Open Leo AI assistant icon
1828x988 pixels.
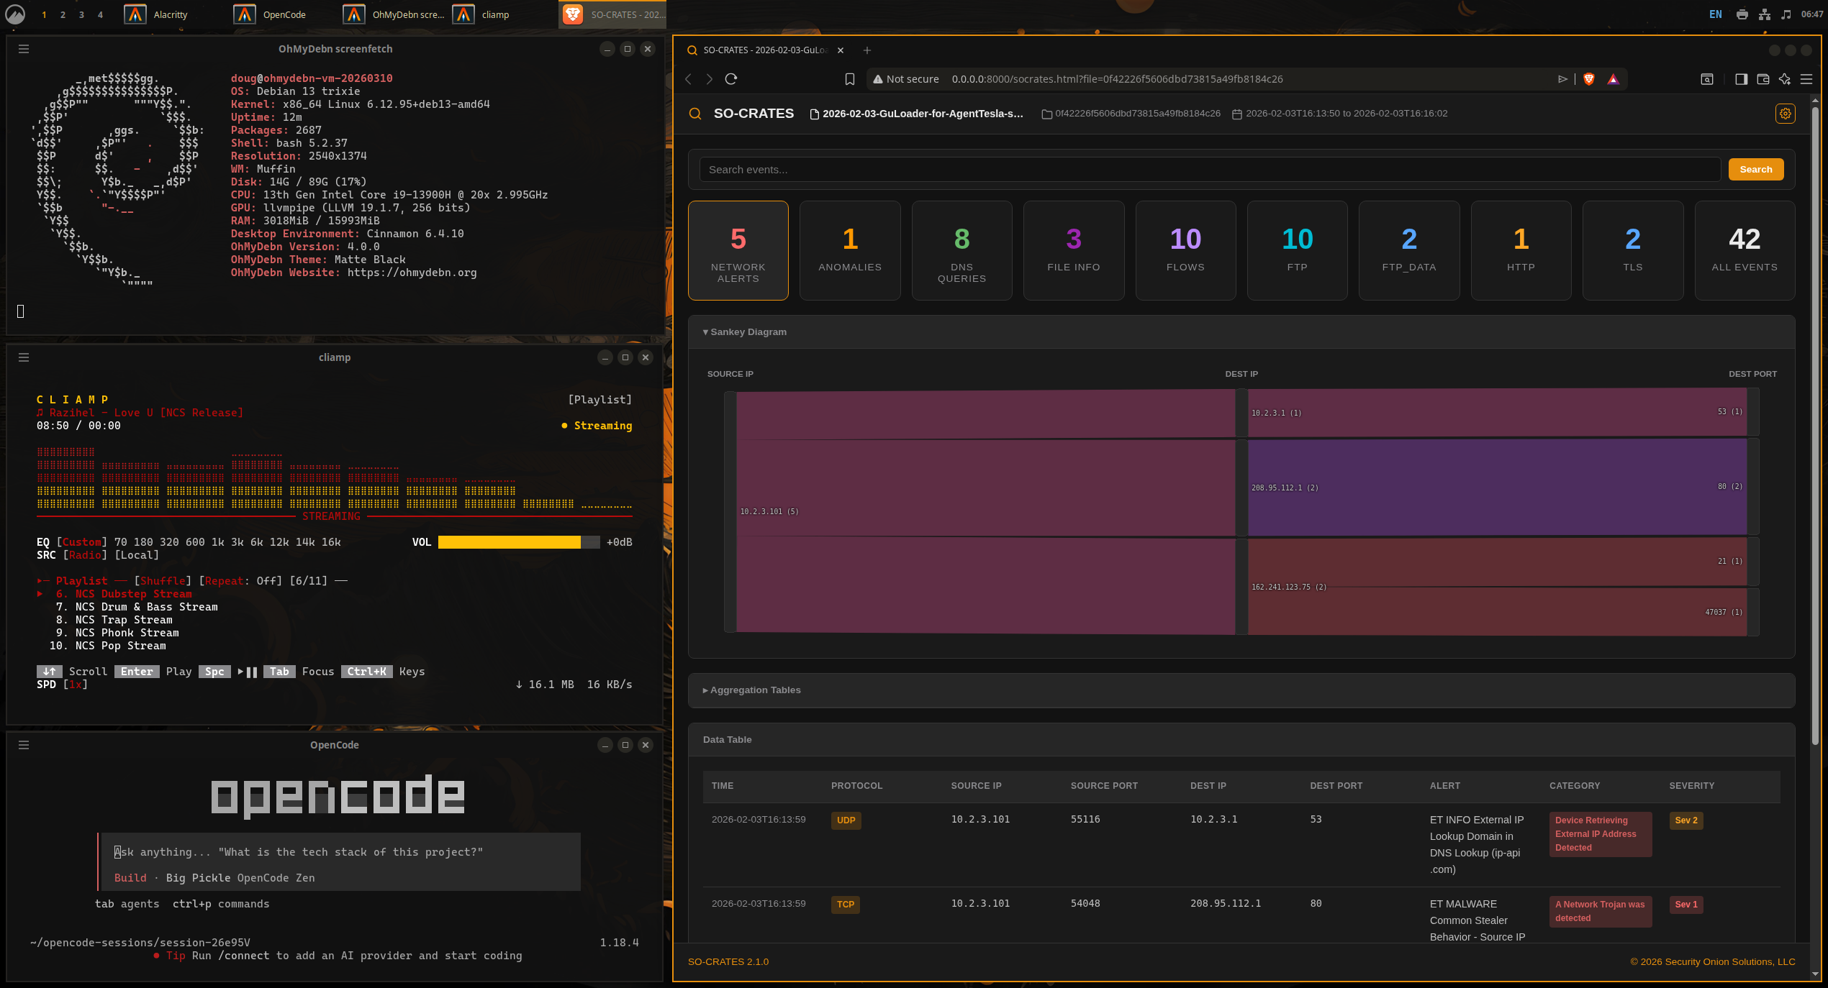click(x=1785, y=79)
